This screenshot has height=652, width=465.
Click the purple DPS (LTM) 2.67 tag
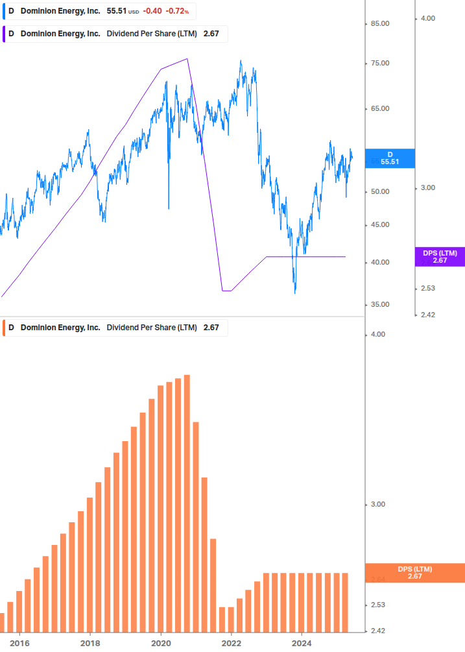(x=440, y=257)
